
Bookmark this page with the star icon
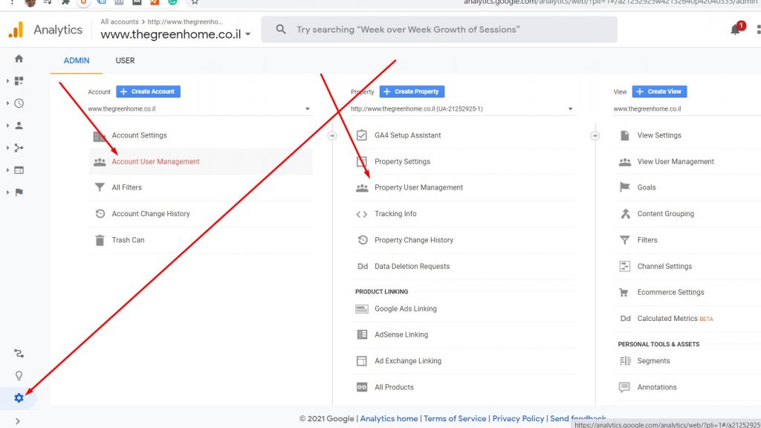[195, 2]
